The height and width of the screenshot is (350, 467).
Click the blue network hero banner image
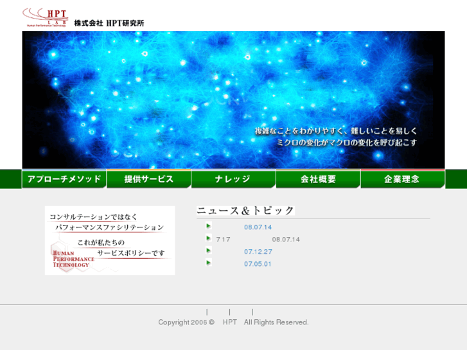233,100
